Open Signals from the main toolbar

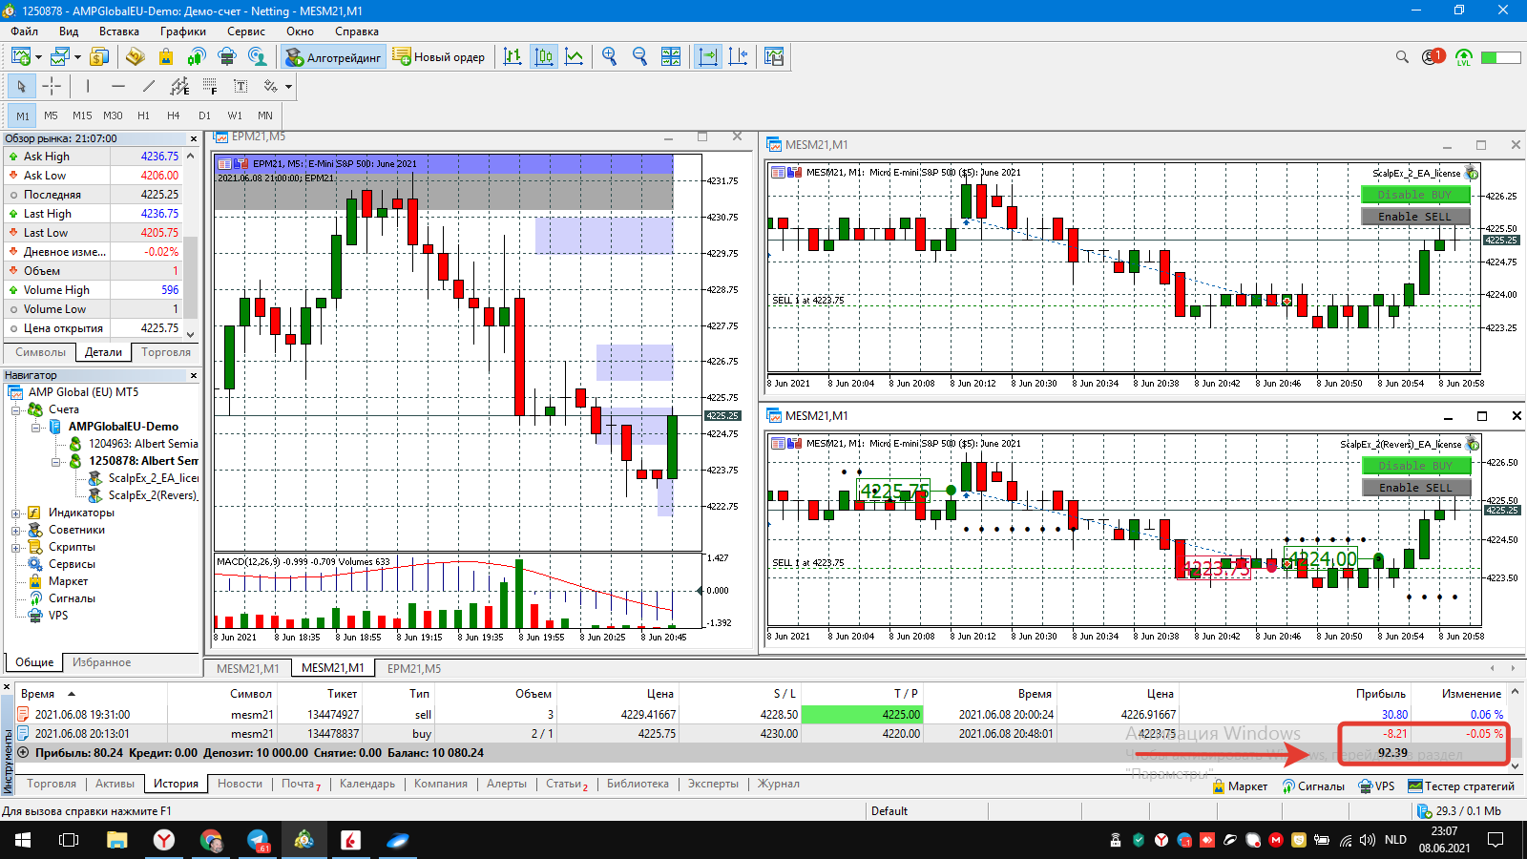point(197,57)
